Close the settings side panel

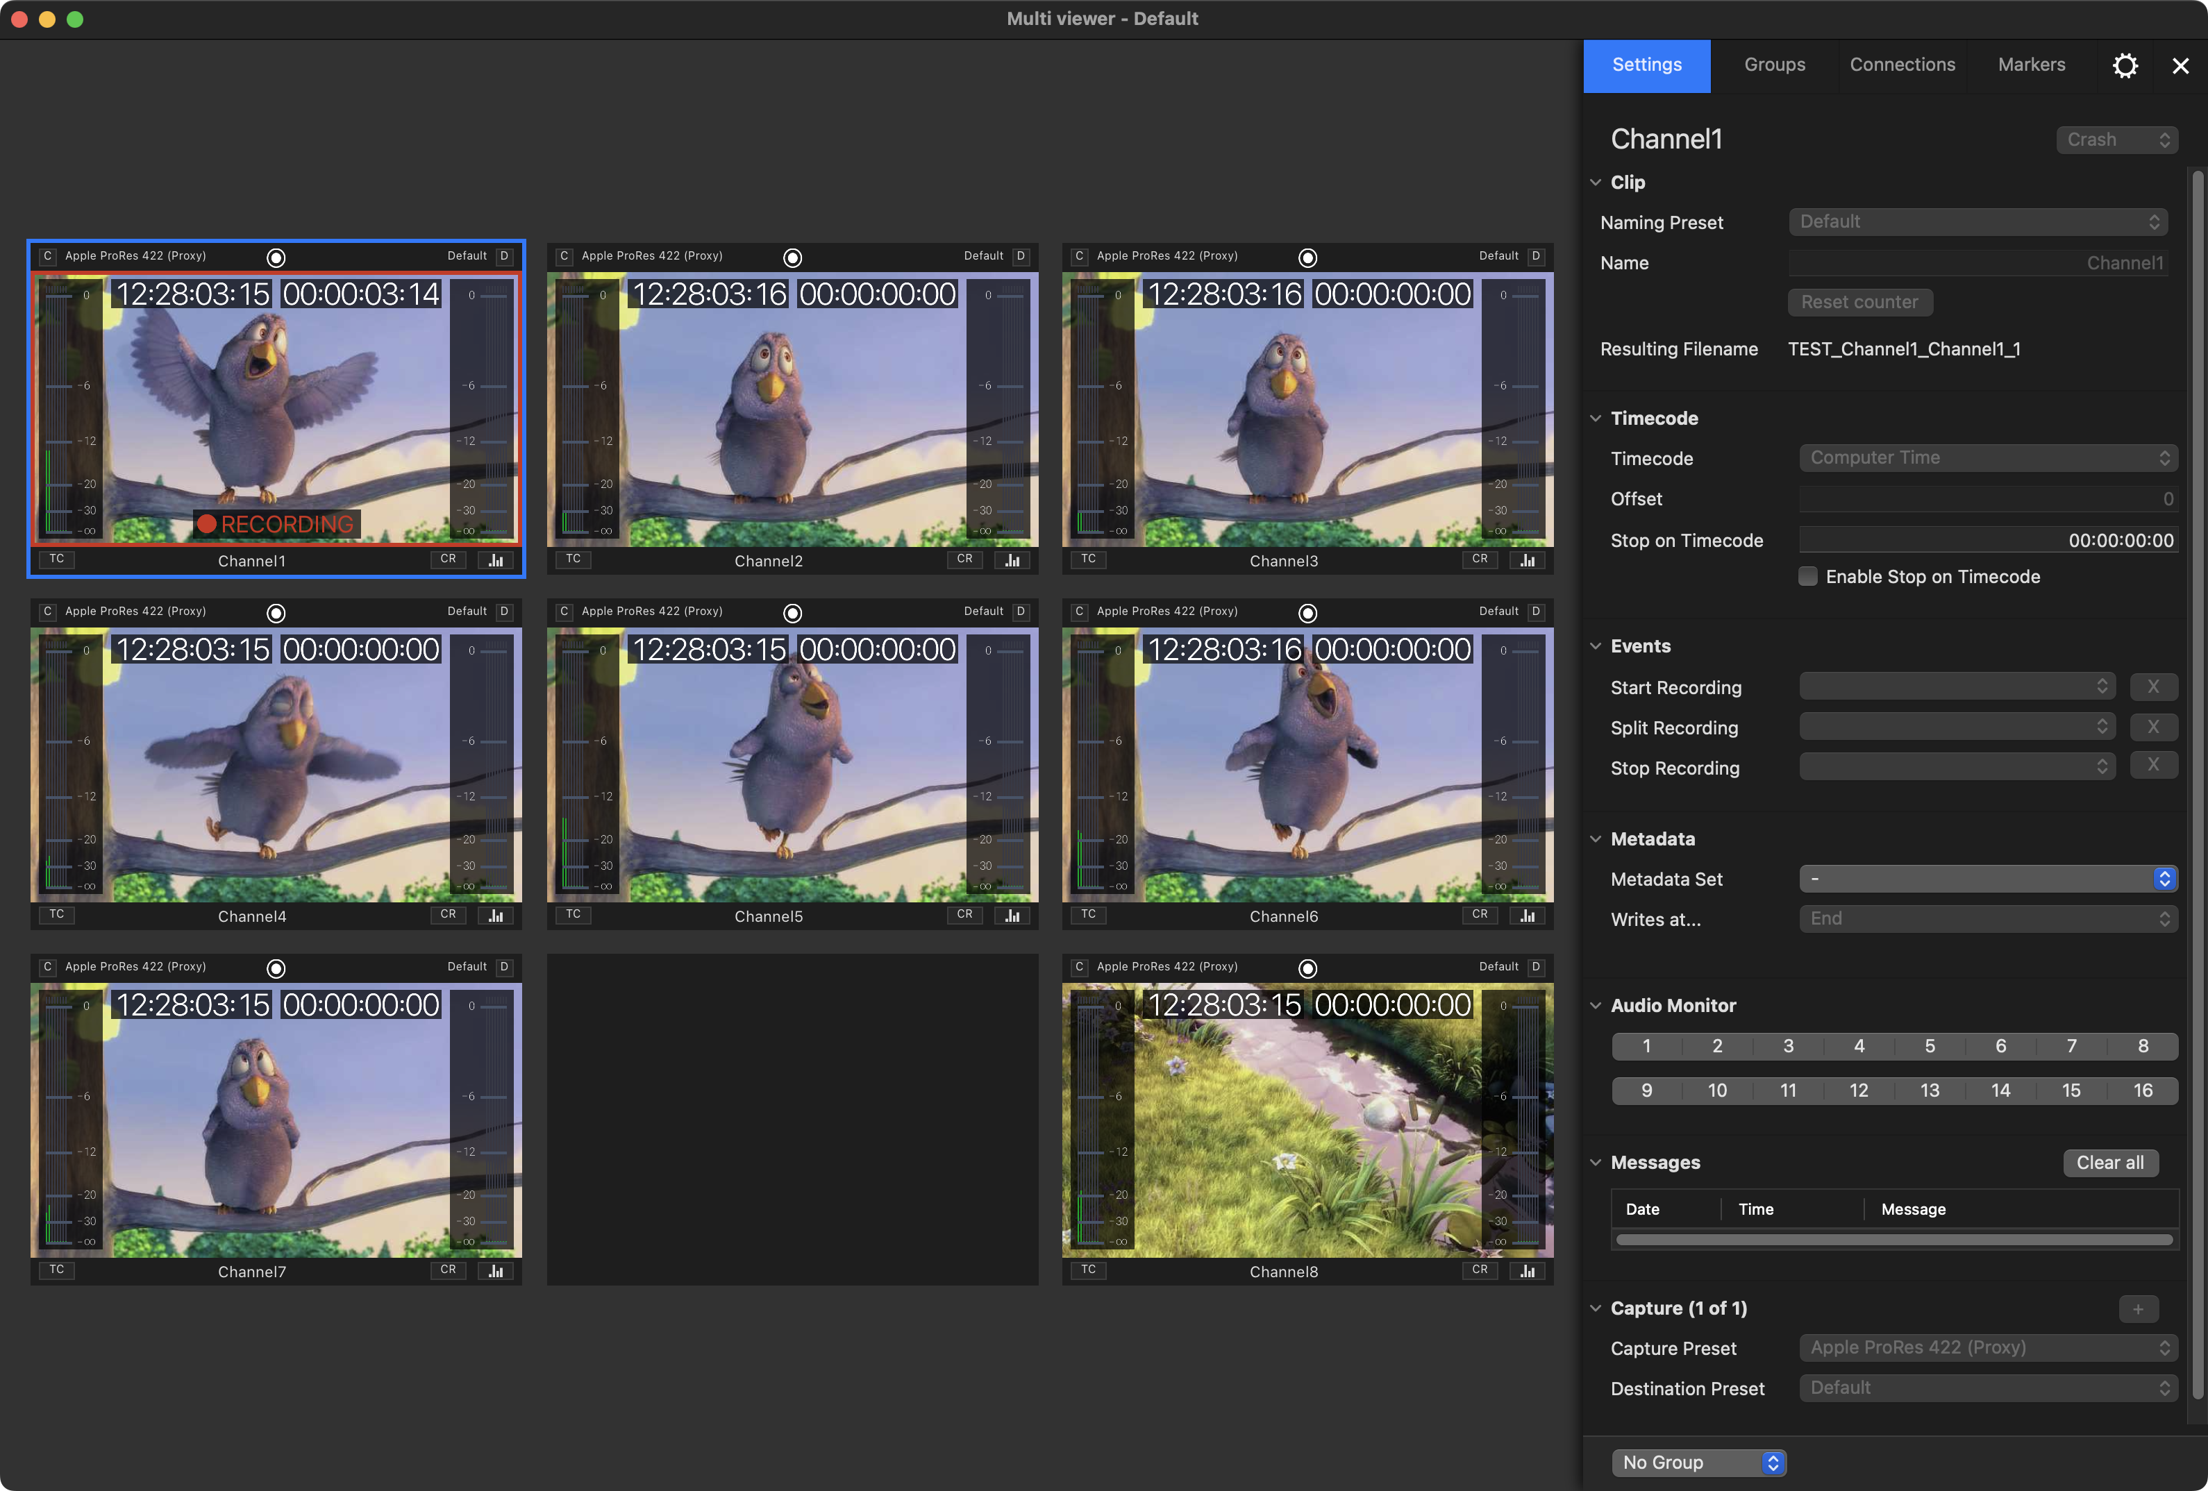(x=2180, y=65)
